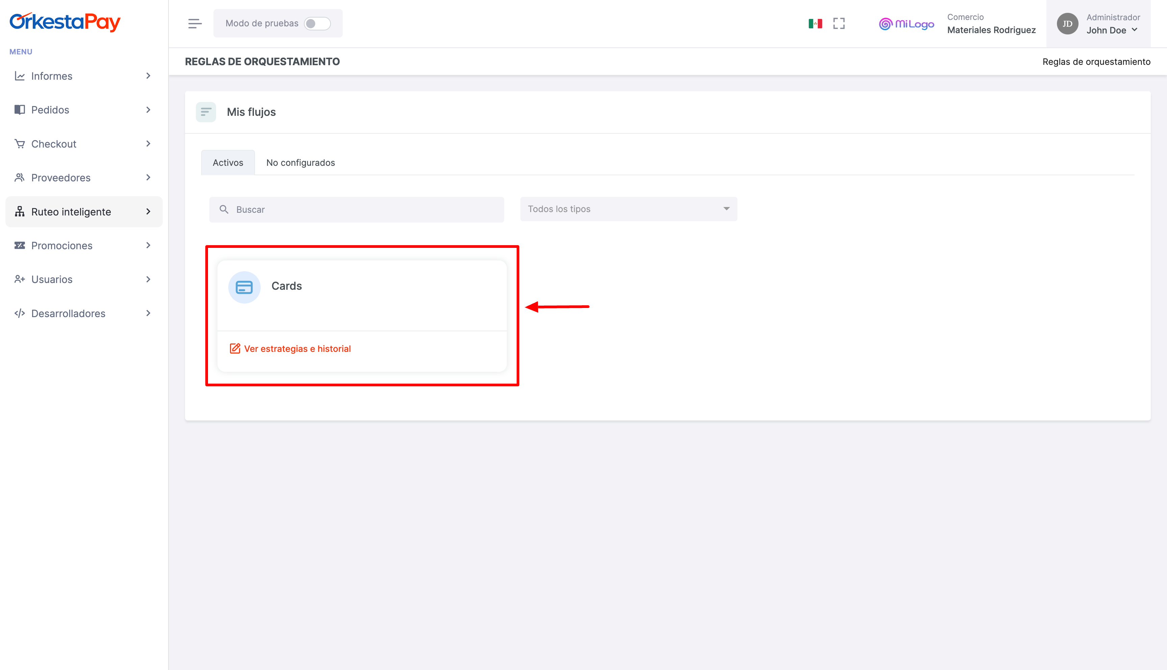
Task: Focus the Buscar search field
Action: tap(357, 209)
